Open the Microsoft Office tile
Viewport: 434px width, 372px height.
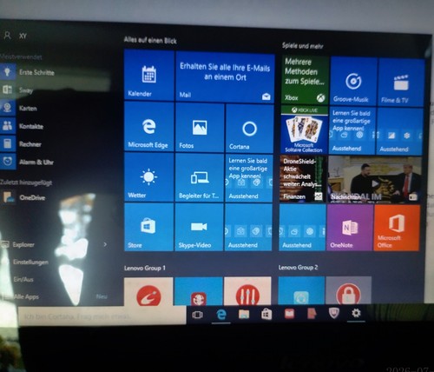(397, 228)
